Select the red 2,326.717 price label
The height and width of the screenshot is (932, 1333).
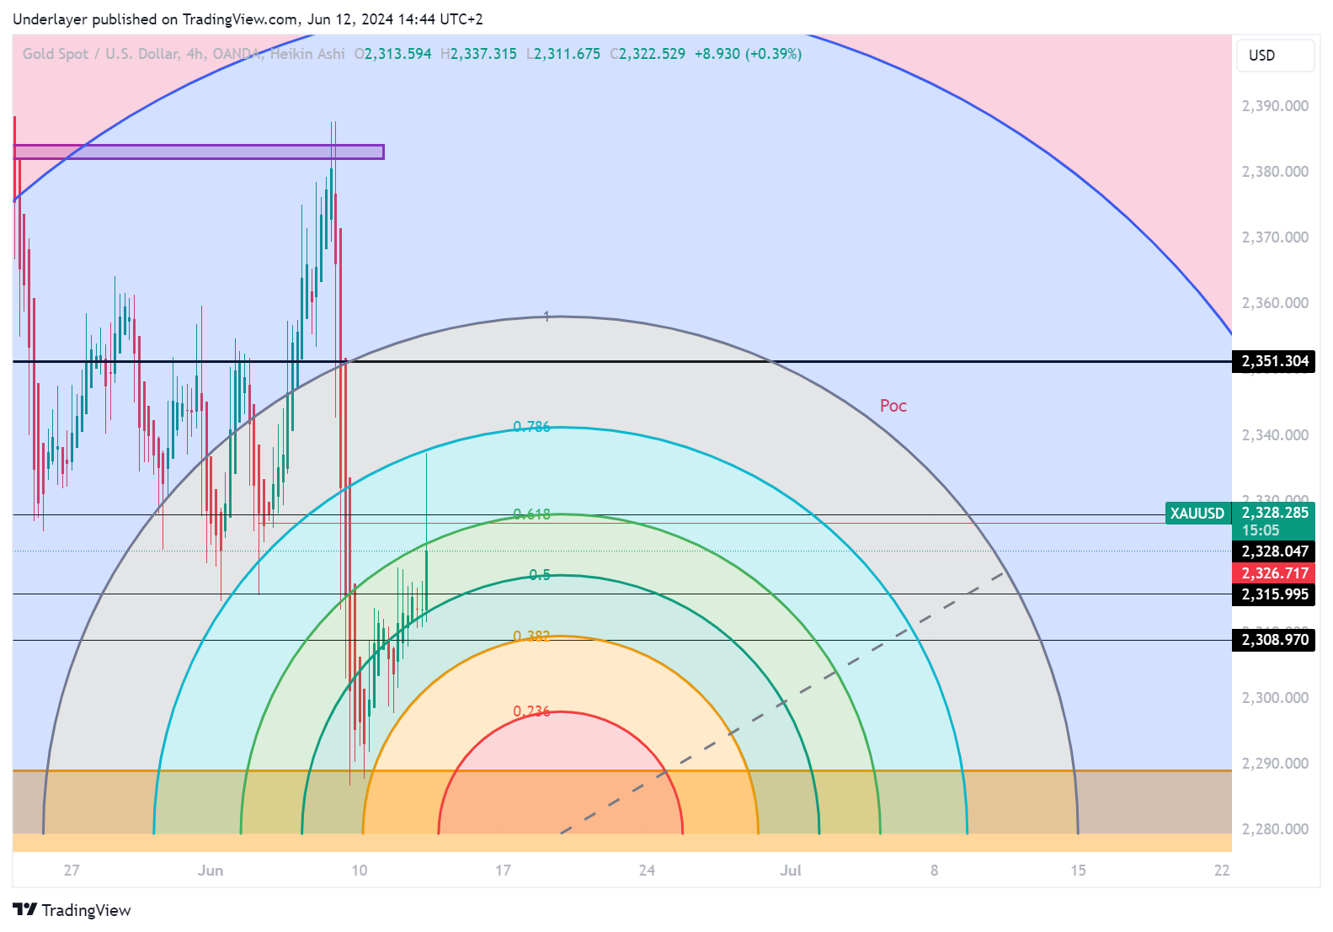coord(1274,573)
